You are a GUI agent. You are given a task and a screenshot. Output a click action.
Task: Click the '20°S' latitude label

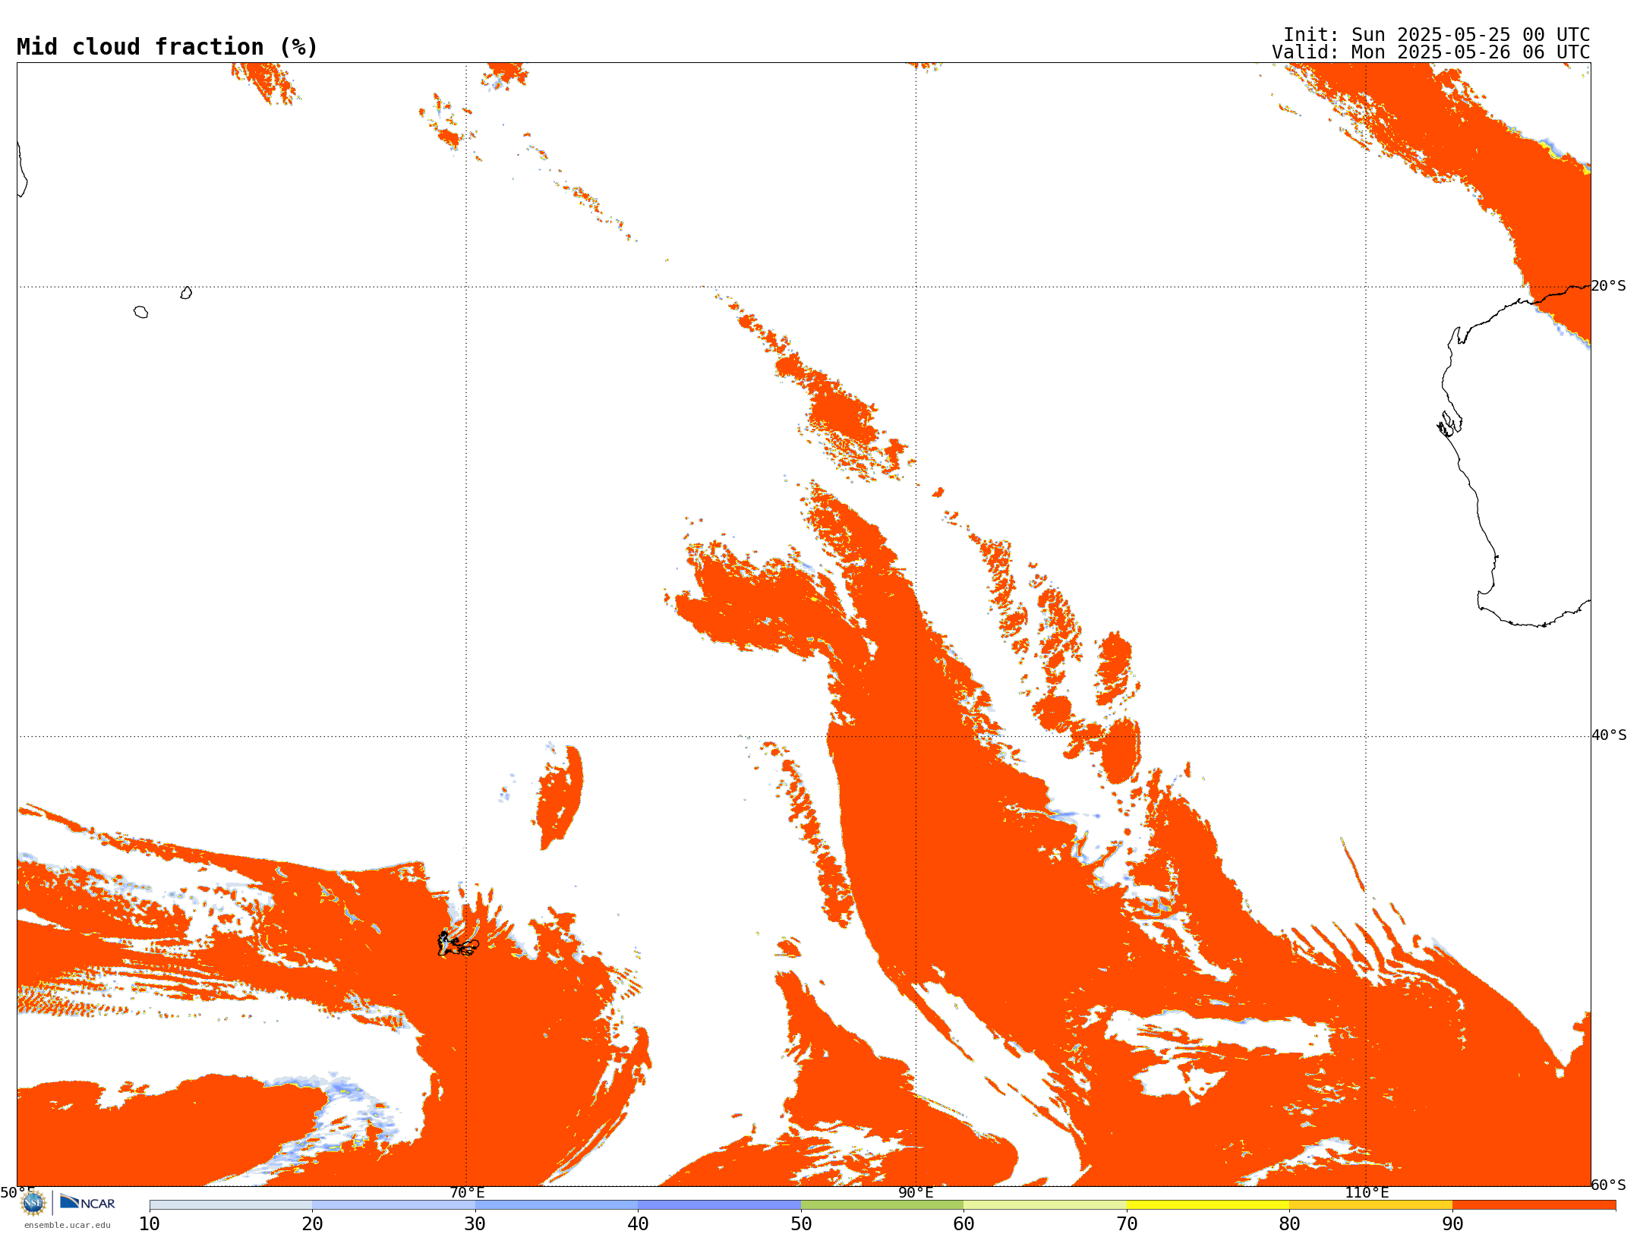tap(1609, 286)
